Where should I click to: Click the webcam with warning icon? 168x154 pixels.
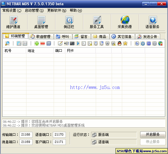pyautogui.click(x=113, y=43)
